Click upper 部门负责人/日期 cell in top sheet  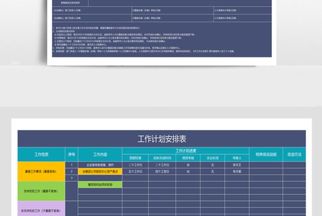(92, 10)
